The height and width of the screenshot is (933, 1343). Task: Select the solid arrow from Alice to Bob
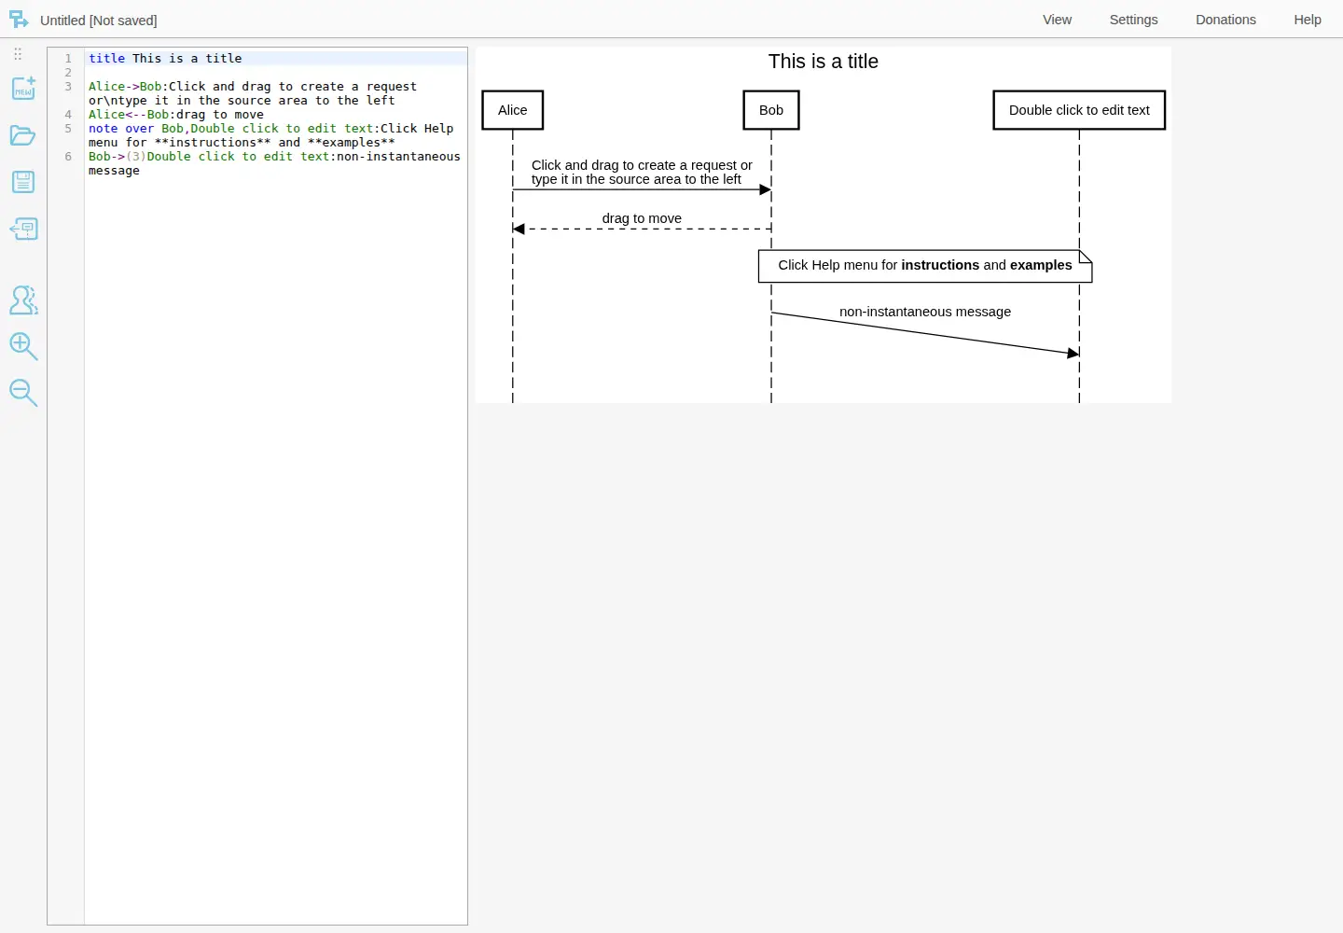pyautogui.click(x=642, y=189)
